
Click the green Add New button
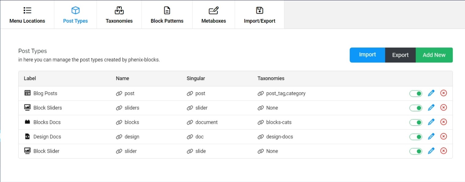[434, 55]
